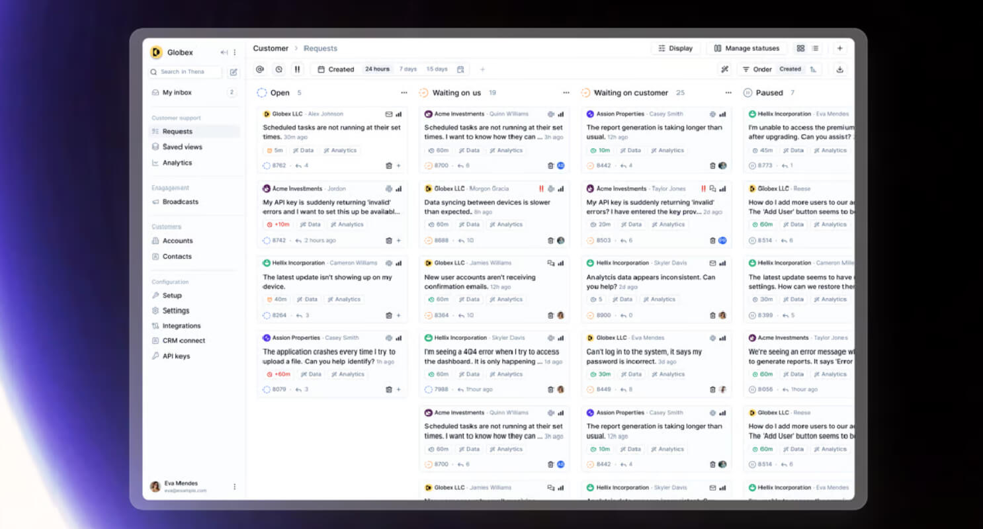The width and height of the screenshot is (983, 529).
Task: Click the Customer breadcrumb
Action: click(x=271, y=48)
